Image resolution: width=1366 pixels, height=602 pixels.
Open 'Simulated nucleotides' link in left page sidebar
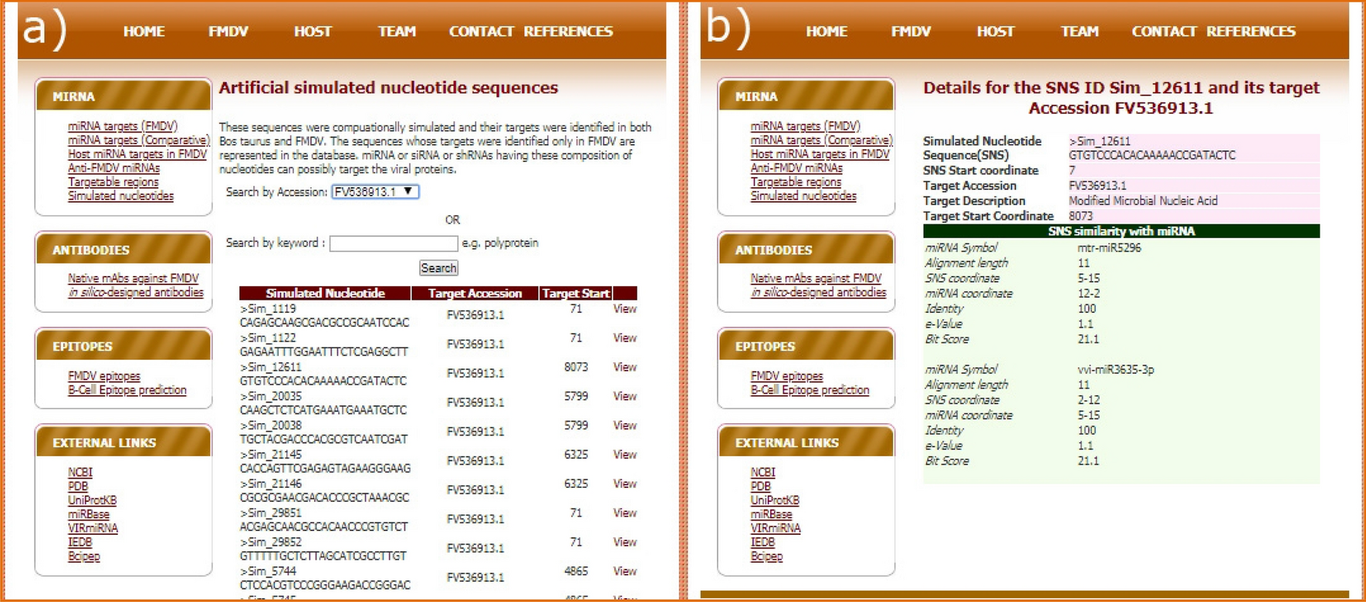tap(121, 197)
